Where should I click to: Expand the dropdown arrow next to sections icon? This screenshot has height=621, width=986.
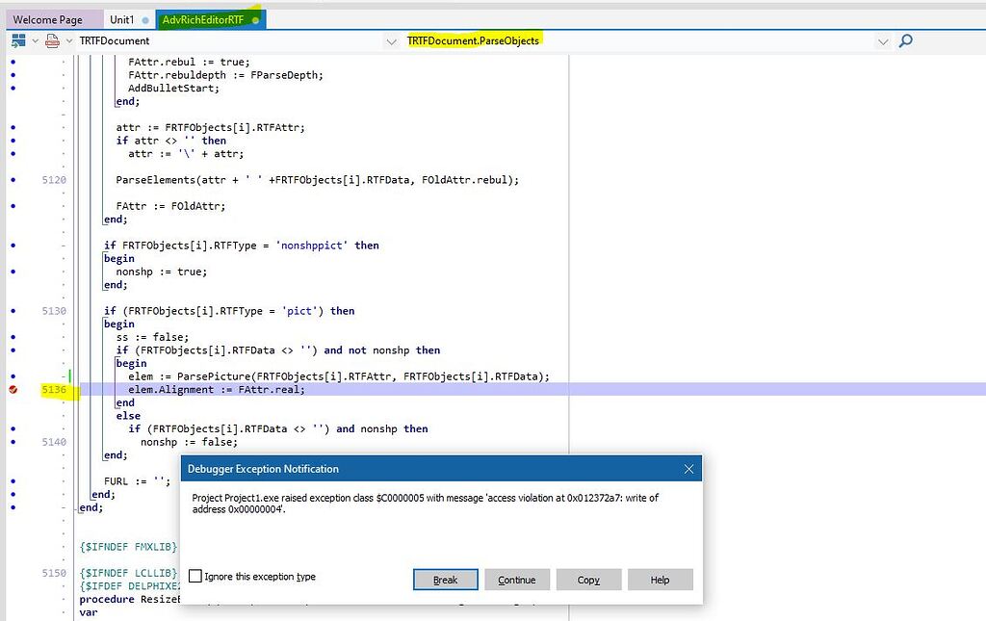[68, 40]
